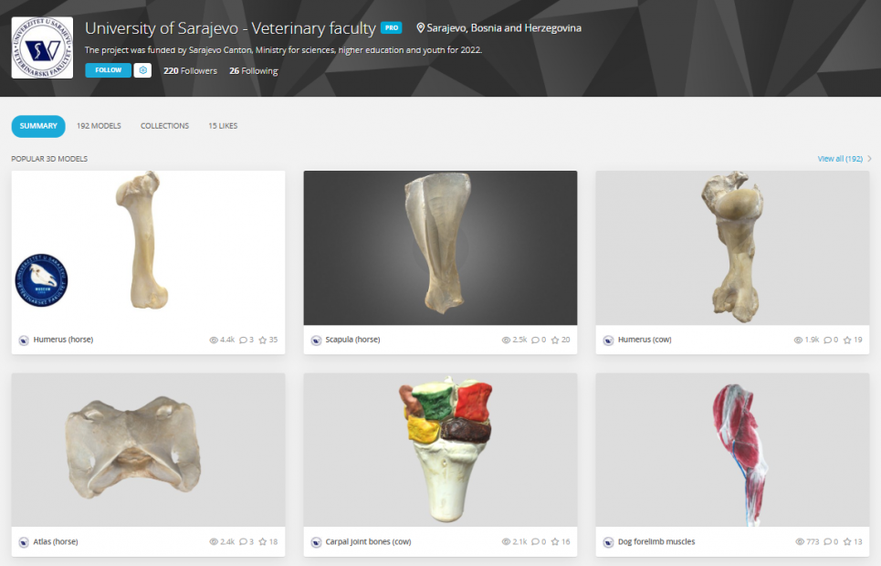Open the View all (192) link

tap(840, 159)
